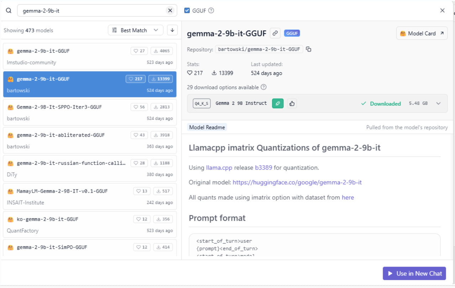Viewport: 455px width, 288px height.
Task: Select Gemma-2-9B-It-SPPO-Iter3-GGUF result
Action: pyautogui.click(x=90, y=112)
